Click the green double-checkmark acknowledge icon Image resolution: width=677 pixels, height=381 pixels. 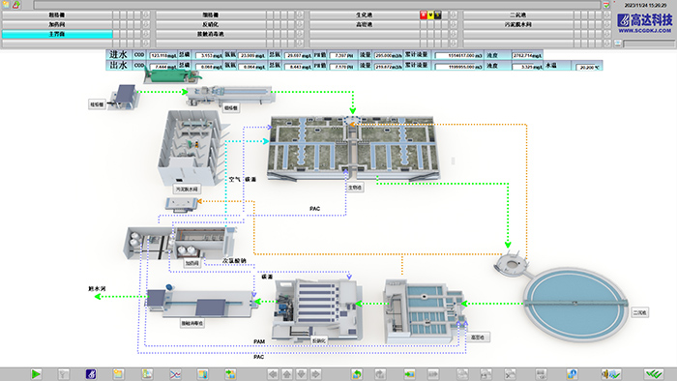coord(654,373)
